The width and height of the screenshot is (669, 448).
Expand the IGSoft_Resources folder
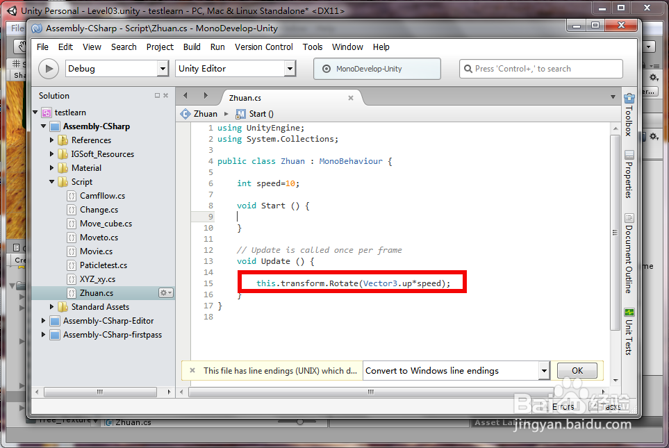pos(51,154)
